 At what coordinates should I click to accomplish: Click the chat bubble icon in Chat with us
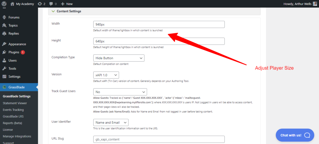point(307,135)
